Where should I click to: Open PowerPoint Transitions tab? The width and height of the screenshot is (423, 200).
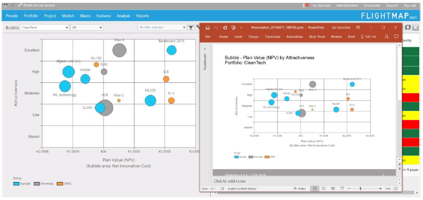[273, 37]
